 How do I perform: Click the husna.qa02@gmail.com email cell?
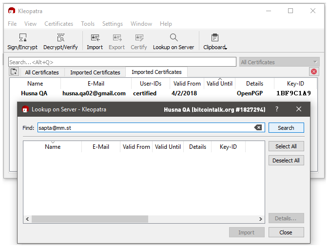(x=94, y=93)
